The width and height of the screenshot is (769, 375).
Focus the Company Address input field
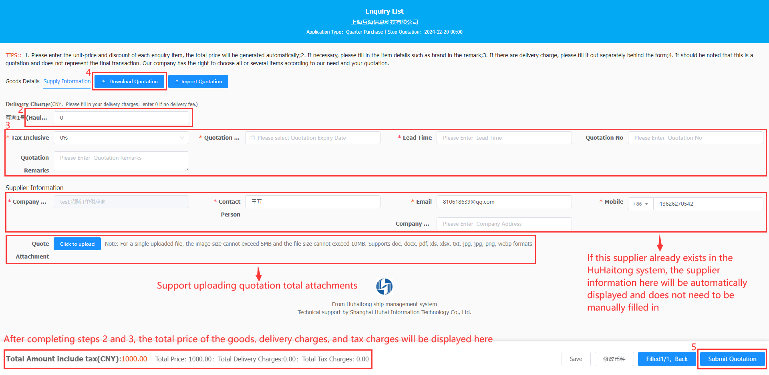pos(504,224)
